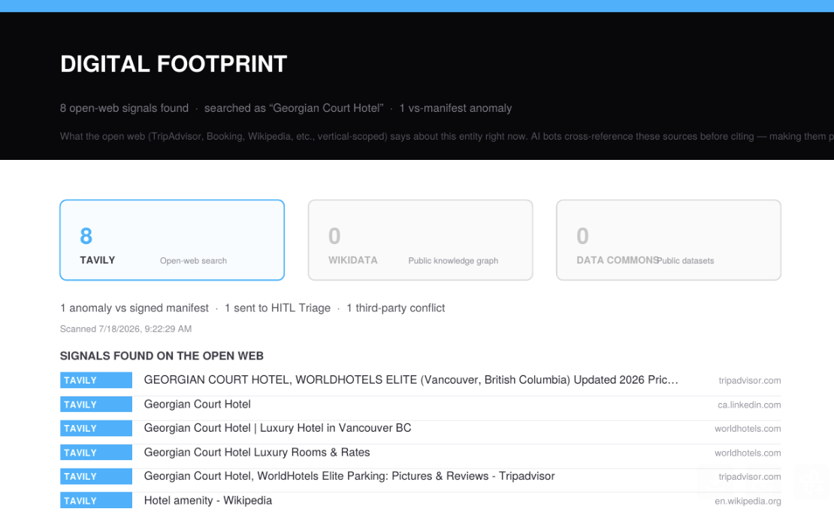Screen dimensions: 834x527
Task: Click TAVILY badge on the Hotel amenity row
Action: [x=96, y=501]
